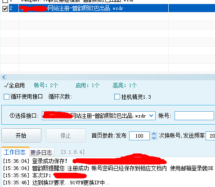The height and width of the screenshot is (187, 215).
Task: Click the log line 注册成功 帐号密码已经保存
Action: (x=108, y=168)
